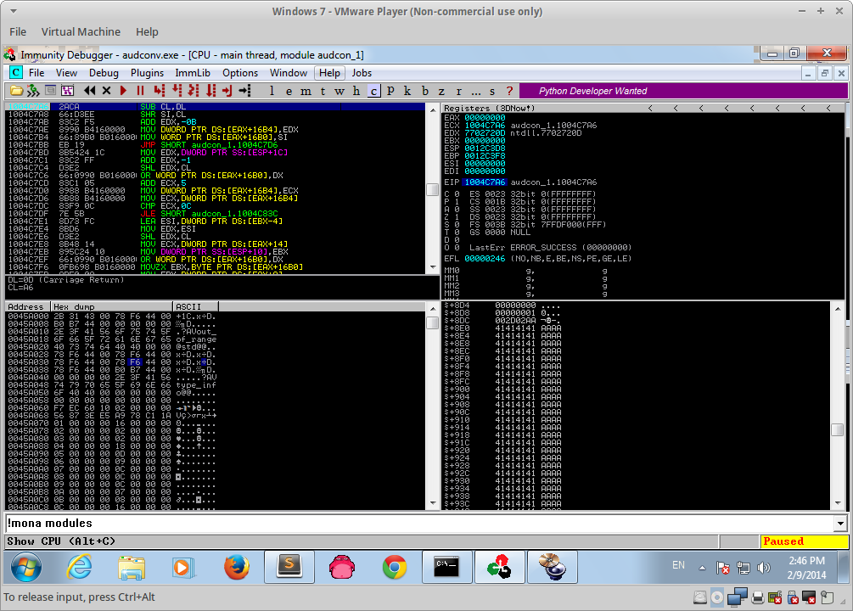Open the Window menu
The image size is (853, 611).
pyautogui.click(x=289, y=73)
